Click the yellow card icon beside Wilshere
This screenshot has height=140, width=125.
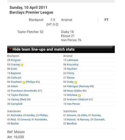tap(79, 95)
